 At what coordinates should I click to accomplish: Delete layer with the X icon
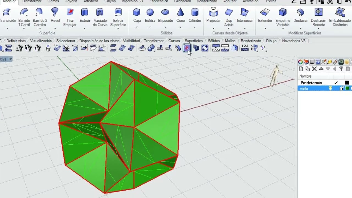point(314,69)
